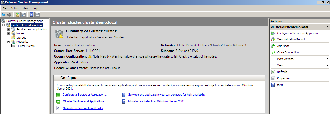This screenshot has height=114, width=330.
Task: Click the Refresh icon in Actions pane
Action: coord(273,72)
